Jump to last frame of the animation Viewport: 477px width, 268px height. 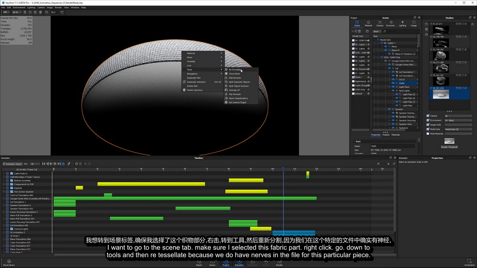point(59,164)
